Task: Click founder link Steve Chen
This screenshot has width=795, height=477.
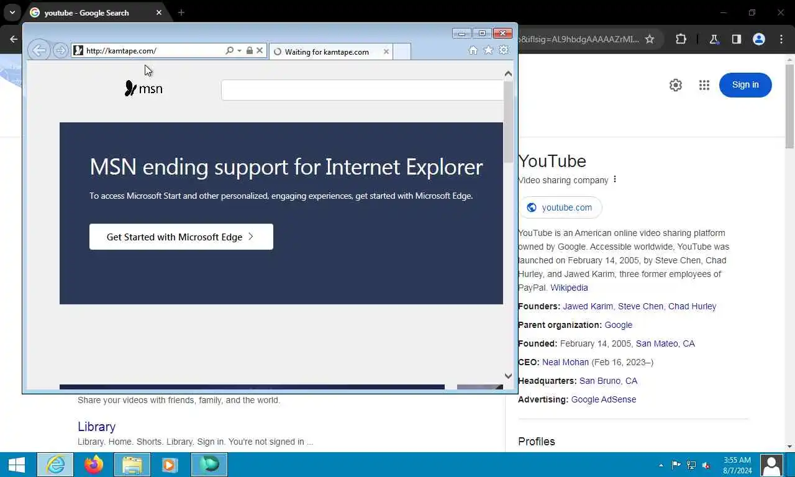Action: point(640,306)
